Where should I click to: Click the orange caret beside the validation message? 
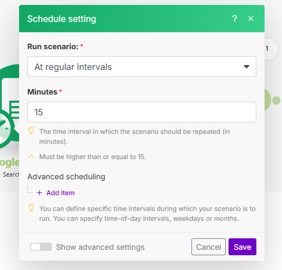point(31,156)
